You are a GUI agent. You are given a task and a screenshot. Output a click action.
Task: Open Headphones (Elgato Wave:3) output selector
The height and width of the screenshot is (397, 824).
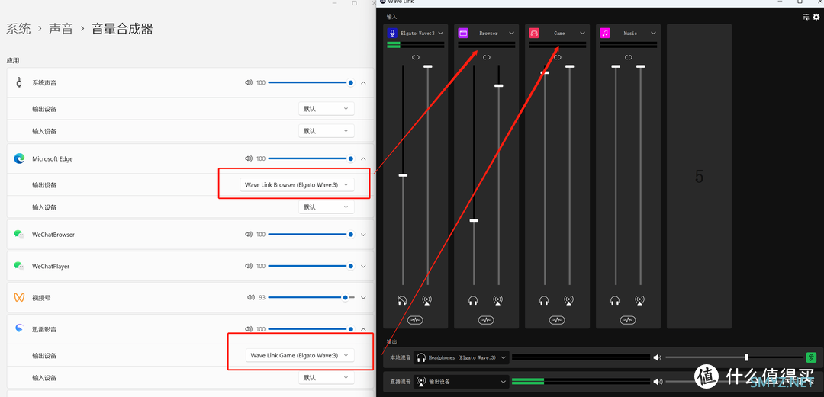coord(462,357)
